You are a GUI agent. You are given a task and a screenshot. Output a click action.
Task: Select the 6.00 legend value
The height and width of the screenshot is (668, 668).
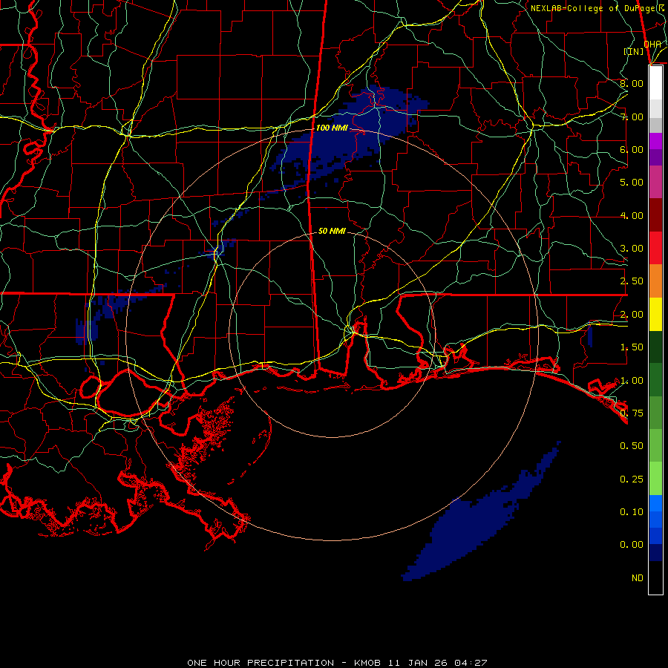point(632,149)
